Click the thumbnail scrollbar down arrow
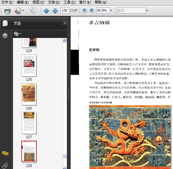The image size is (173, 169). pos(64,168)
